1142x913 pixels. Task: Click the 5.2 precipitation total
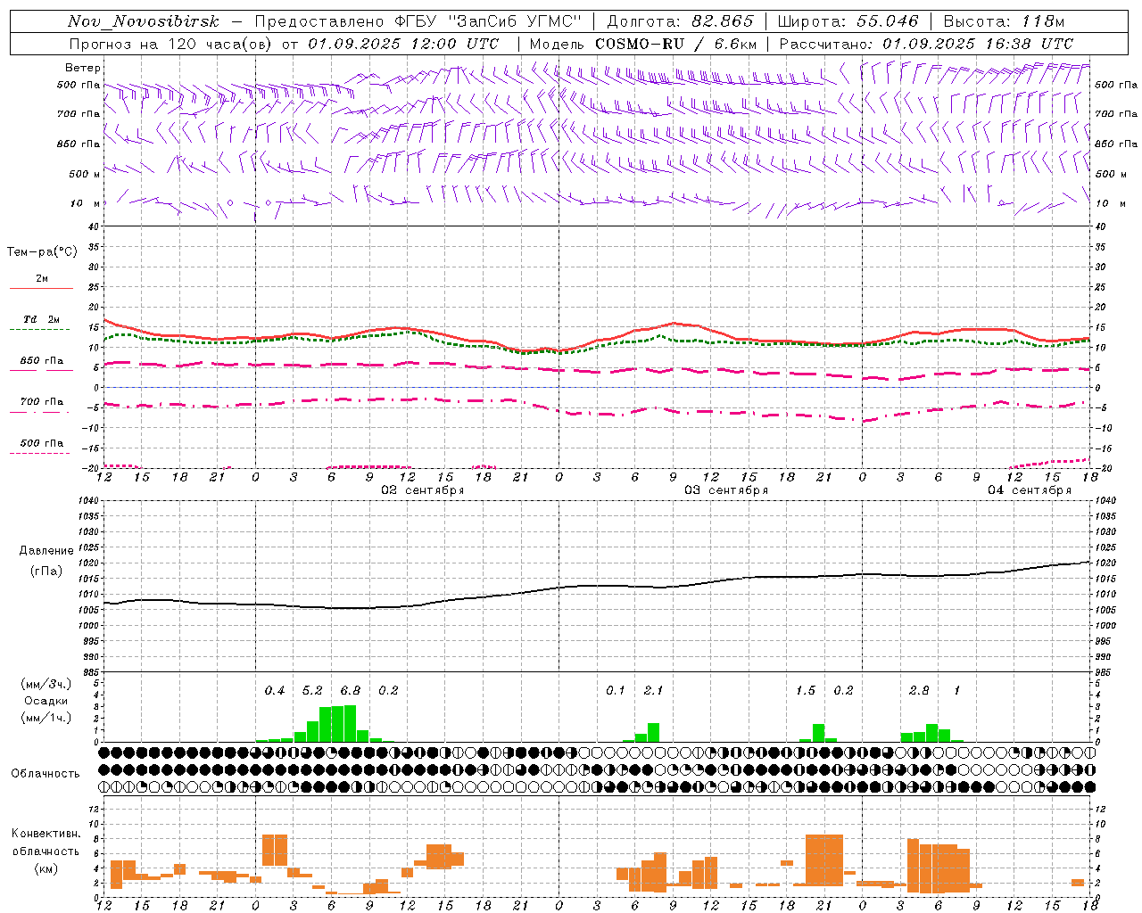[312, 691]
